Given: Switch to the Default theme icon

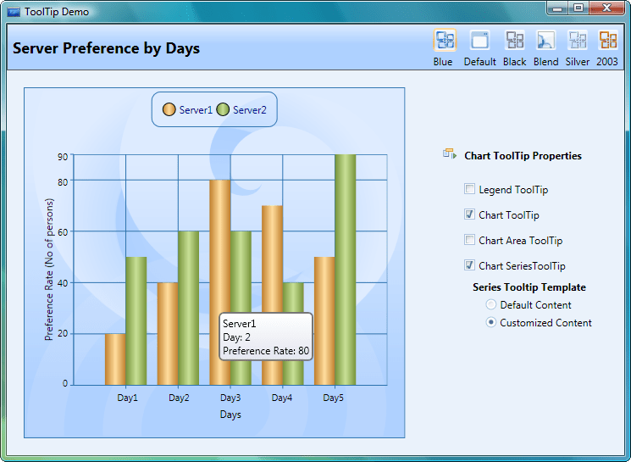Looking at the screenshot, I should click(479, 41).
